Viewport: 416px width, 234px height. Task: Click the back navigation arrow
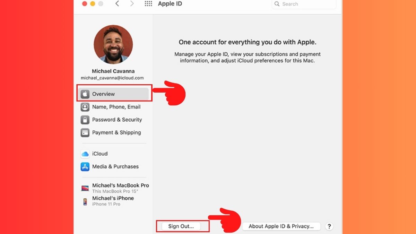pyautogui.click(x=117, y=4)
